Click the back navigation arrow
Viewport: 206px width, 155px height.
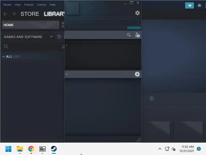click(5, 14)
